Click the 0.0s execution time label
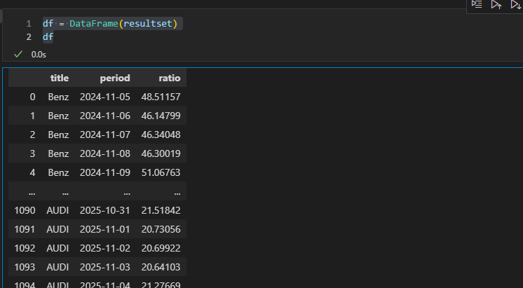Viewport: 523px width, 288px height. coord(39,55)
